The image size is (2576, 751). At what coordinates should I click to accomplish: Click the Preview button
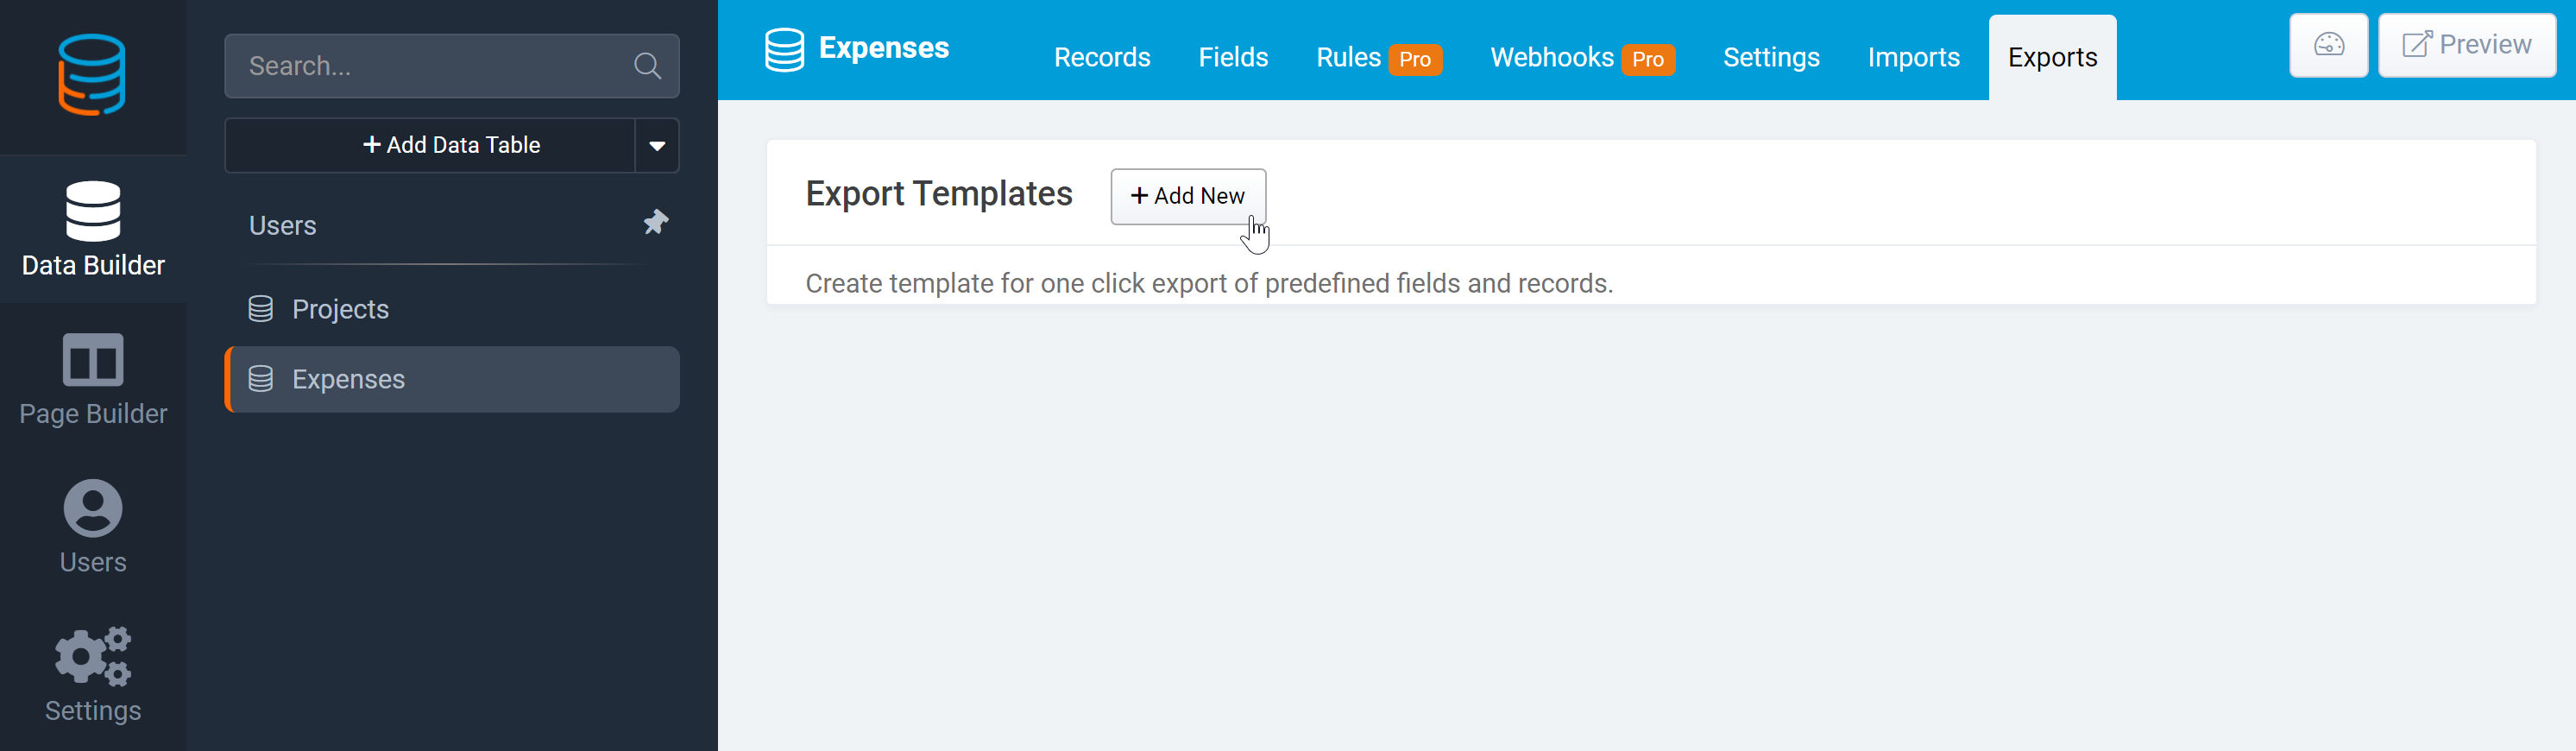click(x=2466, y=45)
